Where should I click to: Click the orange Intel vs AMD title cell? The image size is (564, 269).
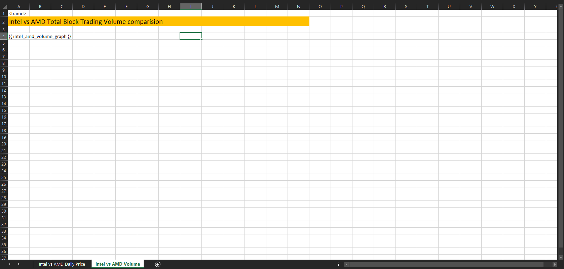(x=158, y=21)
